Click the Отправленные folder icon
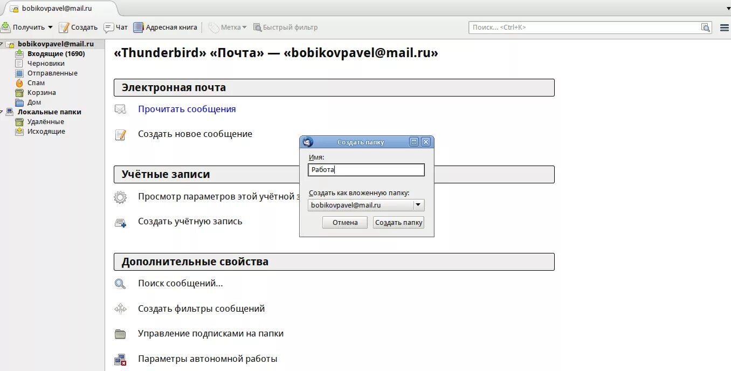 coord(19,73)
